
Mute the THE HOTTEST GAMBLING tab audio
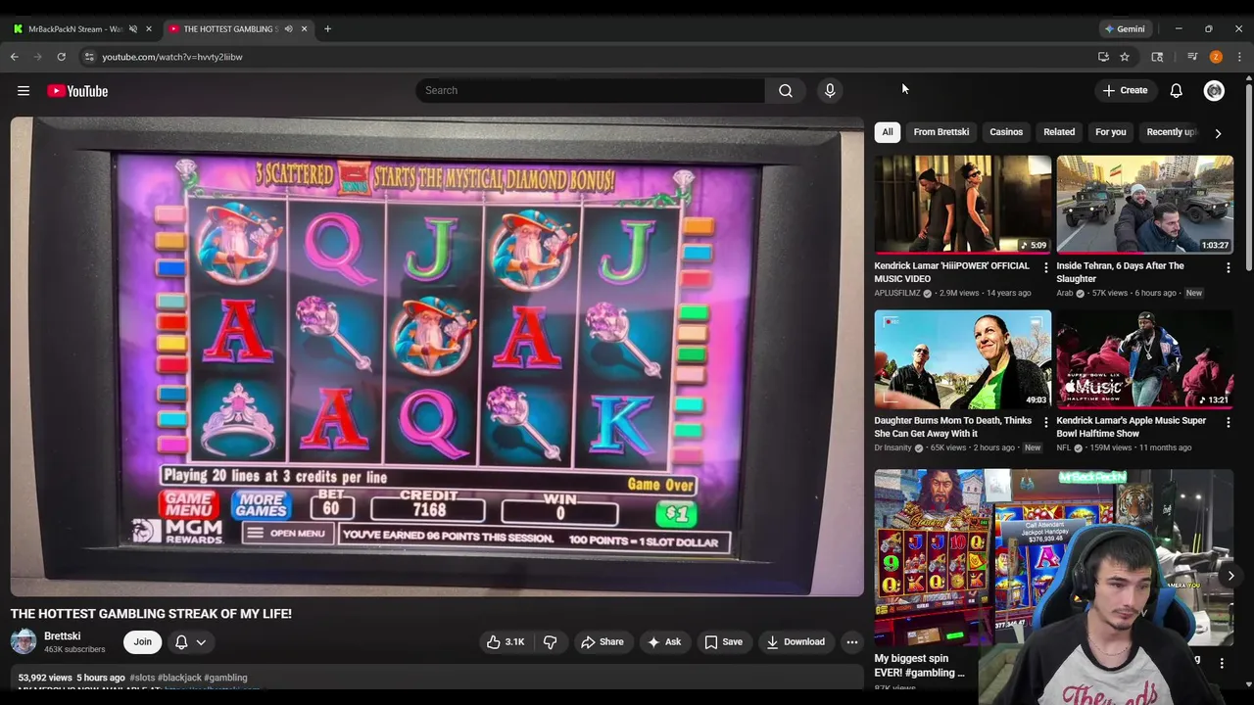click(x=288, y=29)
